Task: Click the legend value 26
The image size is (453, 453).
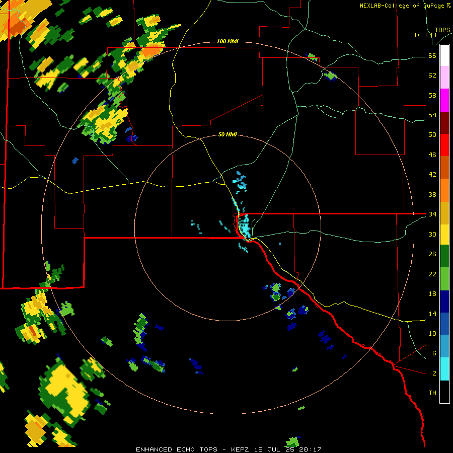Action: (x=432, y=254)
